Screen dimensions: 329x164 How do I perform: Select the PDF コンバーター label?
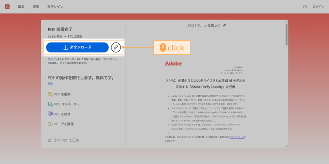(x=67, y=104)
